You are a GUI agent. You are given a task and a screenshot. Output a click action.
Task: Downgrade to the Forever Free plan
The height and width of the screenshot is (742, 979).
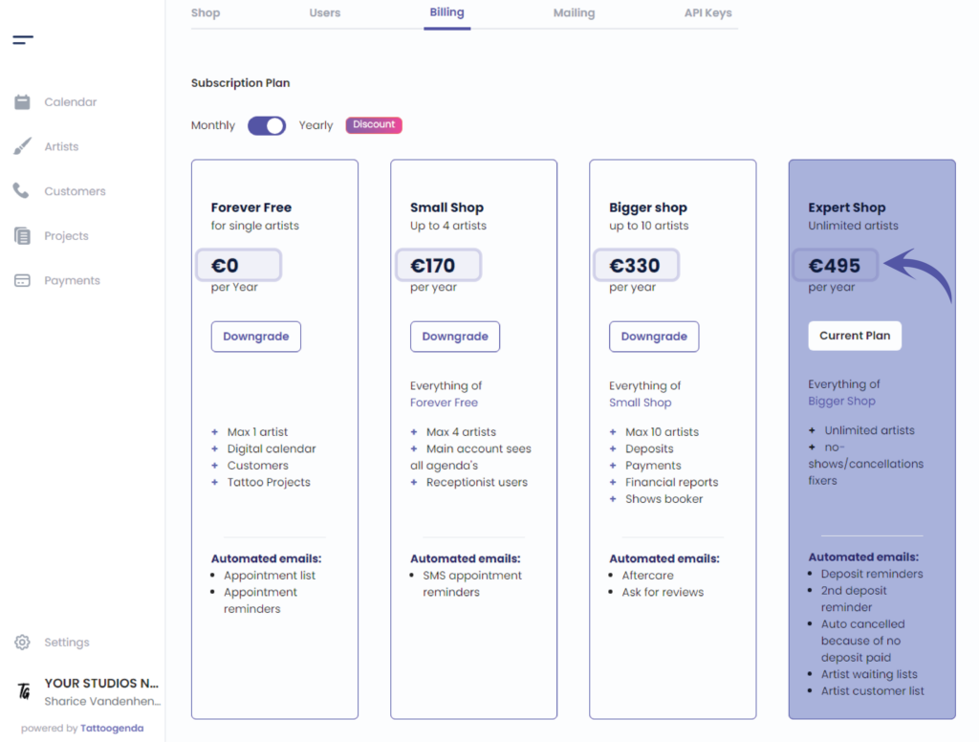point(256,337)
